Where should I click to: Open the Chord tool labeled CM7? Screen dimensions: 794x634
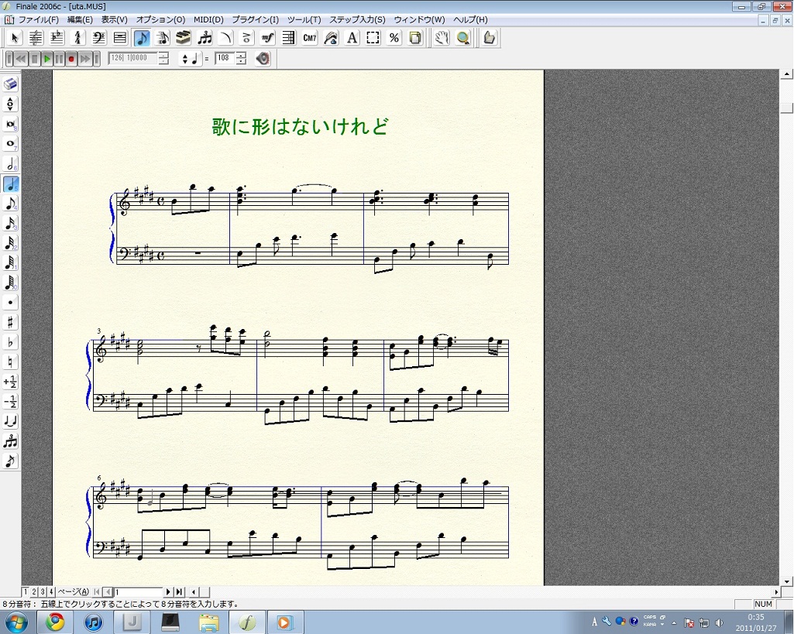310,38
